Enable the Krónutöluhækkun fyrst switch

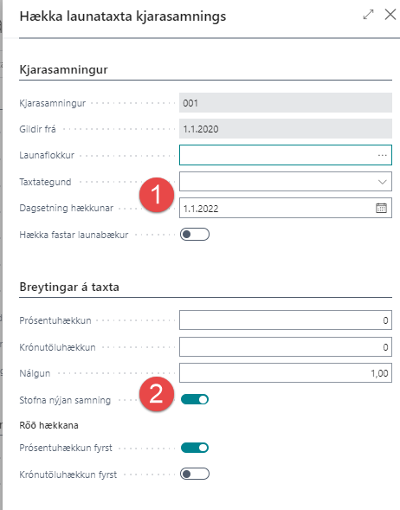click(195, 474)
